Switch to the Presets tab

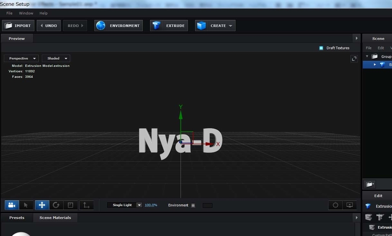click(x=17, y=218)
